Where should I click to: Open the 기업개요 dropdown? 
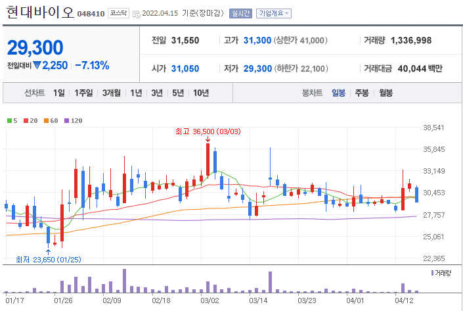tap(273, 13)
